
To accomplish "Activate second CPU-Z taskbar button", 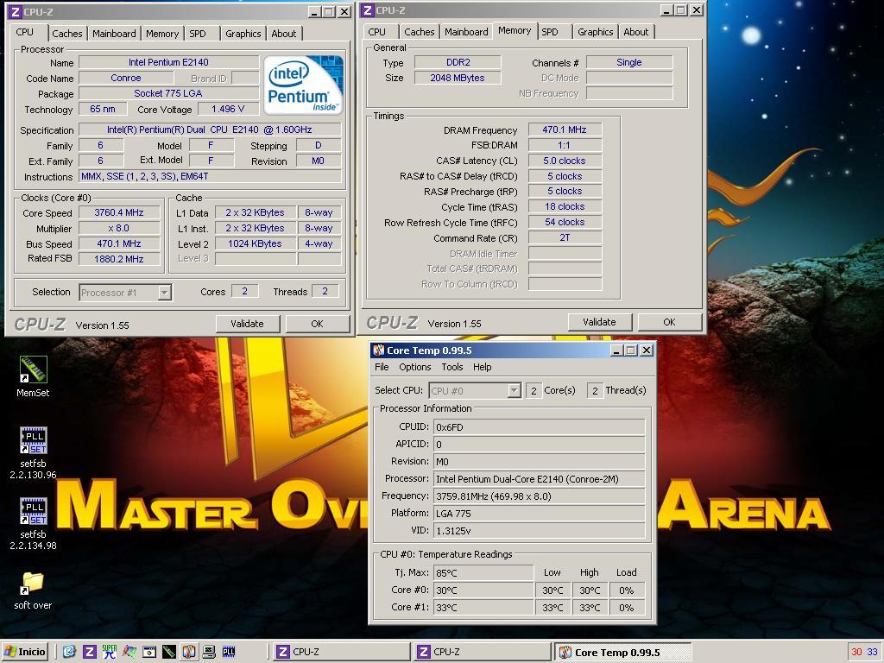I will click(483, 652).
